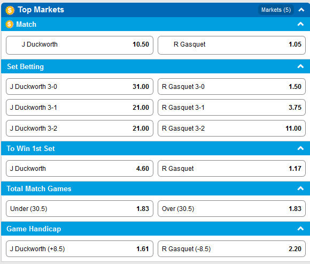
Task: Choose R Gasquet 3-2 at 11.00
Action: (x=231, y=129)
